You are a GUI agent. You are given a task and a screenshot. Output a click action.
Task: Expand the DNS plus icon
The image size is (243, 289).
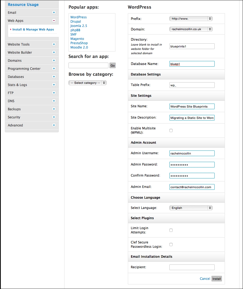click(54, 101)
